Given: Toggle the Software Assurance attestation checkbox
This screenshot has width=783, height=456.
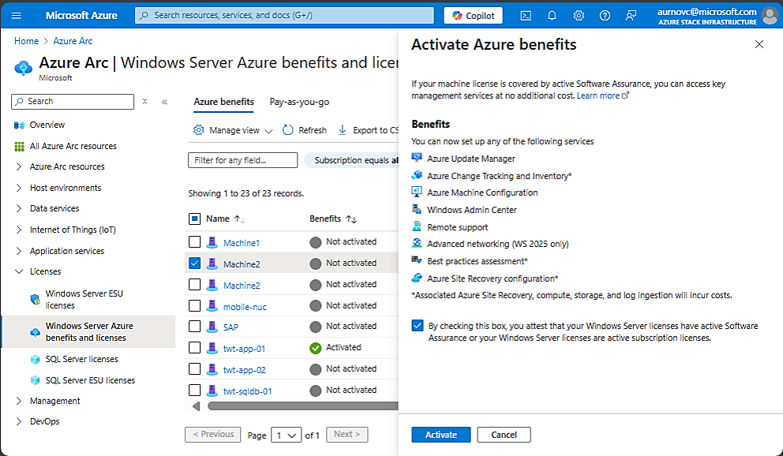Looking at the screenshot, I should 418,326.
